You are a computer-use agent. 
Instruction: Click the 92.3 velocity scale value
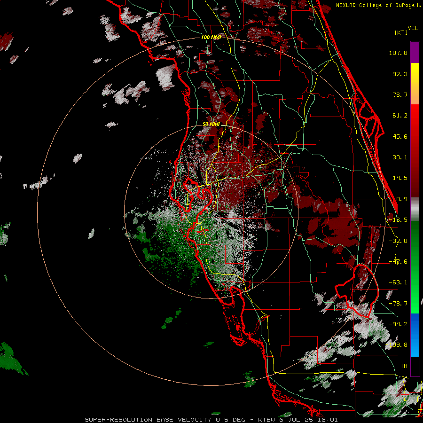[400, 74]
